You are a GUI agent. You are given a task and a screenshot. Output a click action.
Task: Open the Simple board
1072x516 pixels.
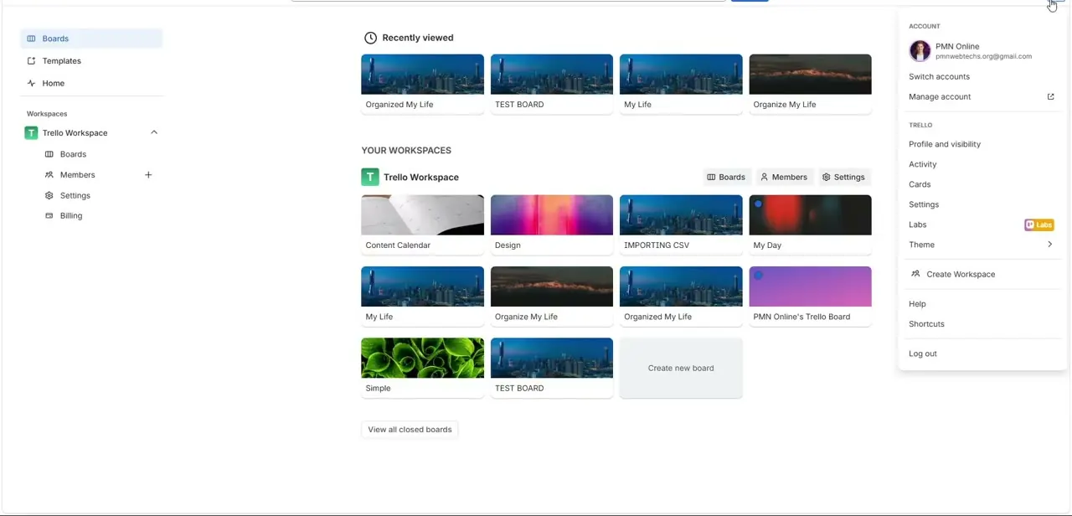pyautogui.click(x=422, y=368)
